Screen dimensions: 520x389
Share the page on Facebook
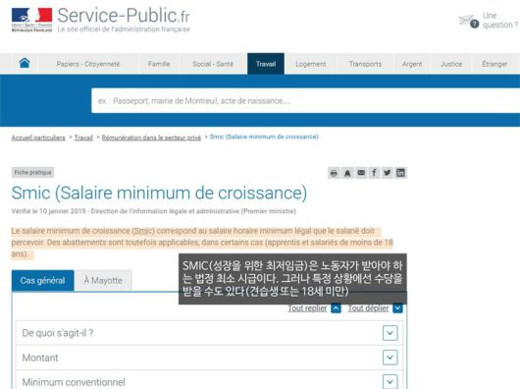coord(374,173)
